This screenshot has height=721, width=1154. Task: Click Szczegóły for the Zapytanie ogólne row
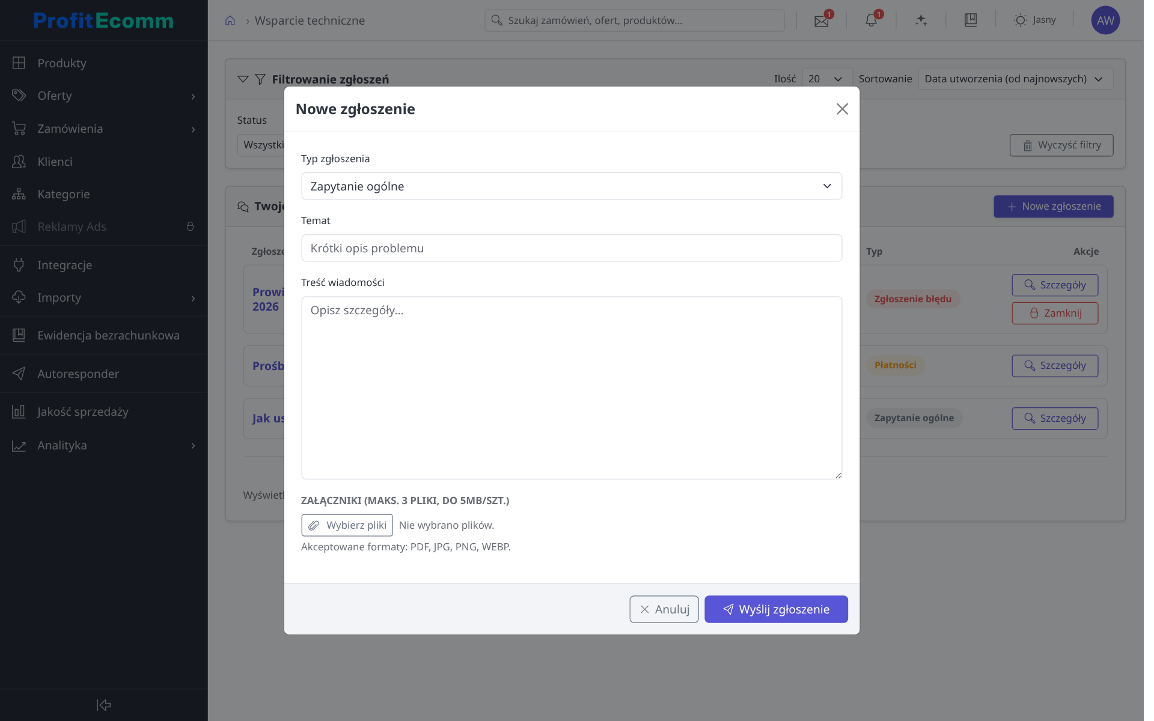[x=1055, y=418]
